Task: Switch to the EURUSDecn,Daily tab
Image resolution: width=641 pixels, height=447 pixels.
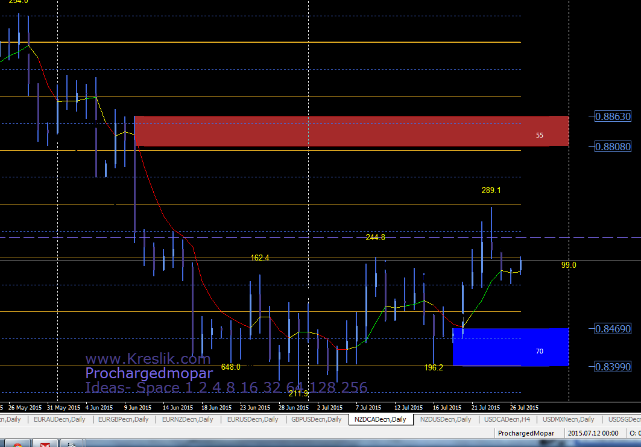Action: click(x=253, y=419)
